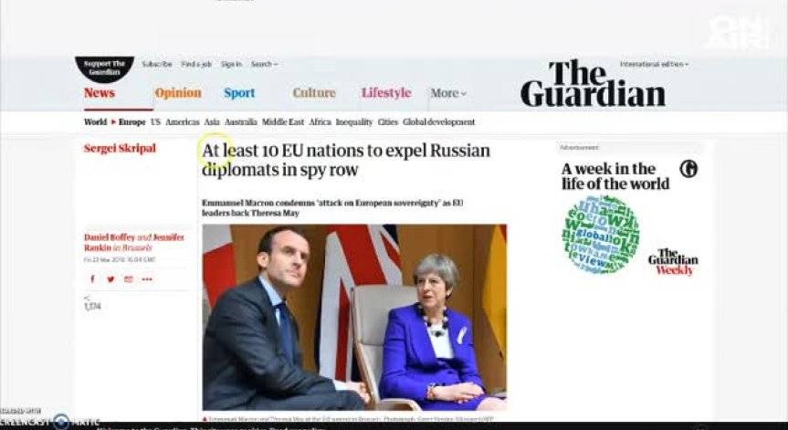Switch to the Sport section tab

pyautogui.click(x=239, y=93)
